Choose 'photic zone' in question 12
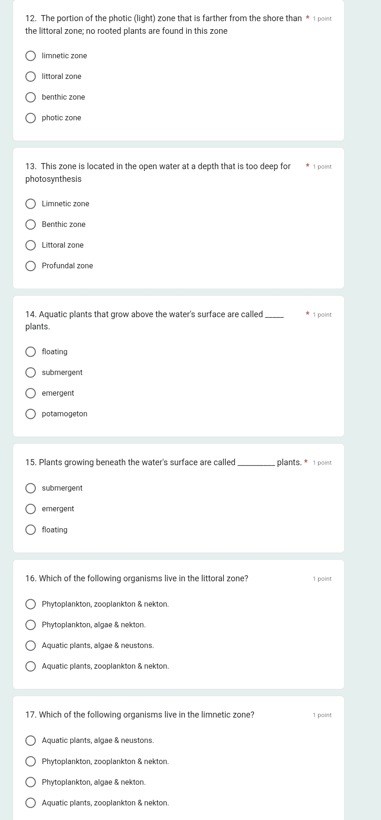This screenshot has height=820, width=381. 31,118
